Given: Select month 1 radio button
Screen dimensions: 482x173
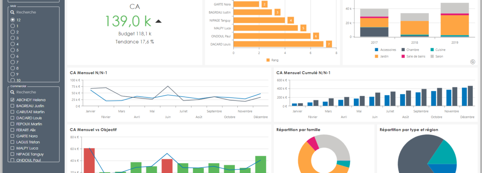Looking at the screenshot, I should coord(13,26).
